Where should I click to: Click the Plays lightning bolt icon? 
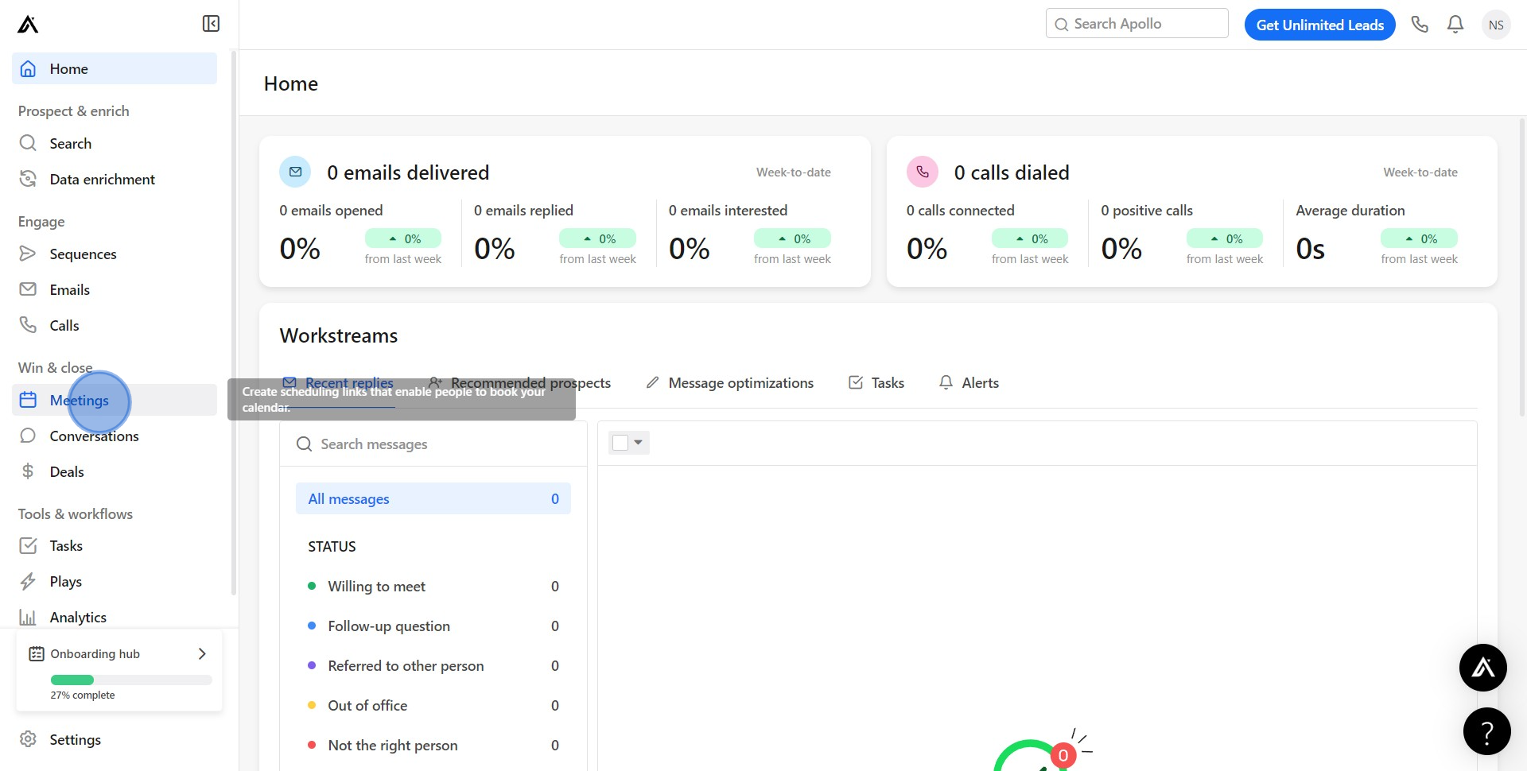pyautogui.click(x=28, y=581)
